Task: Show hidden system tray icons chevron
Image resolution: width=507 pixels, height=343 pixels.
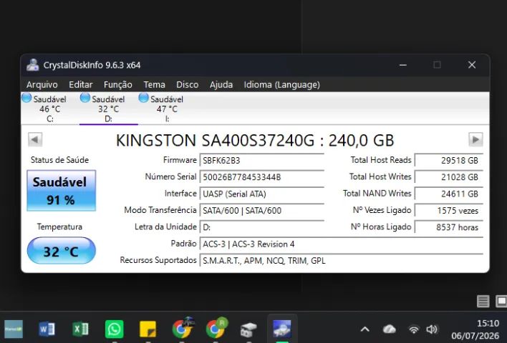Action: pyautogui.click(x=365, y=329)
